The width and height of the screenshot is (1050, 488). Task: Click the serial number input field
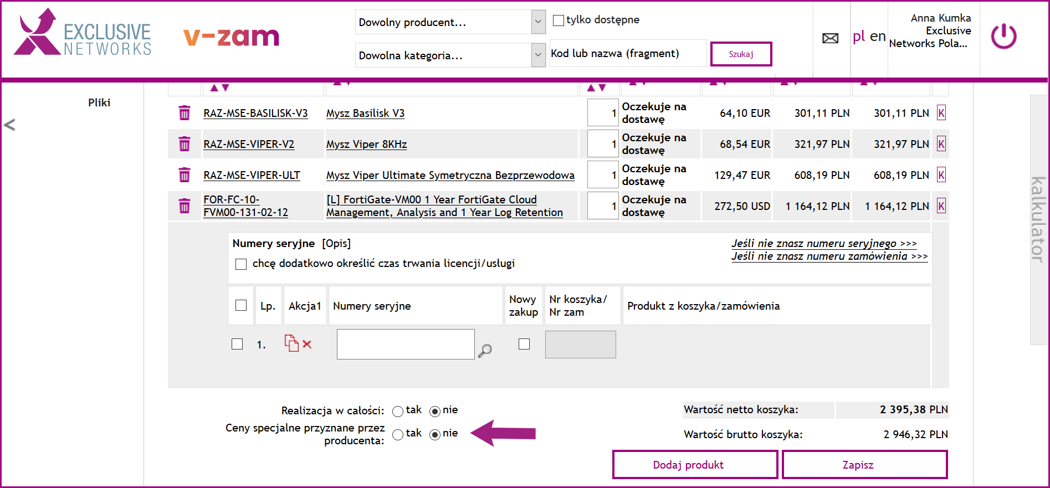406,344
